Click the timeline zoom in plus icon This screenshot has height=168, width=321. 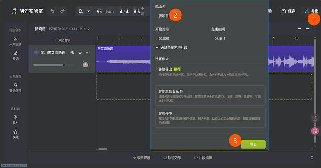[x=308, y=29]
